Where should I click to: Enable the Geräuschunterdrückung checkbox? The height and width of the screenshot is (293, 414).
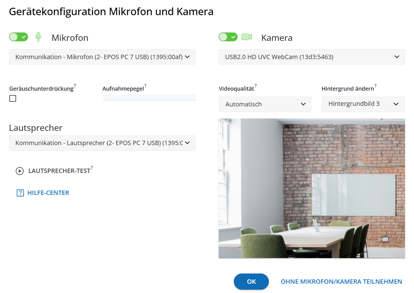[13, 98]
